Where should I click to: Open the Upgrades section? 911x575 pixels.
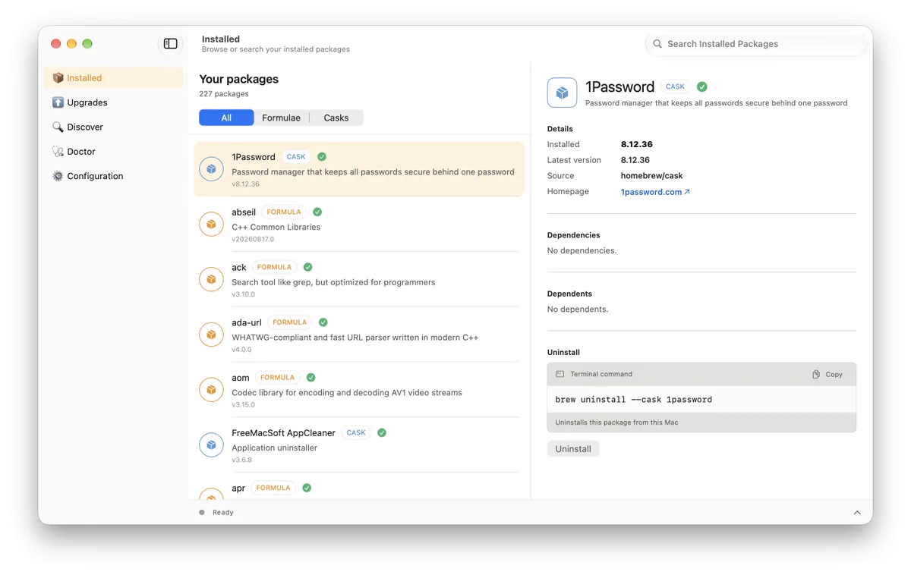113,102
